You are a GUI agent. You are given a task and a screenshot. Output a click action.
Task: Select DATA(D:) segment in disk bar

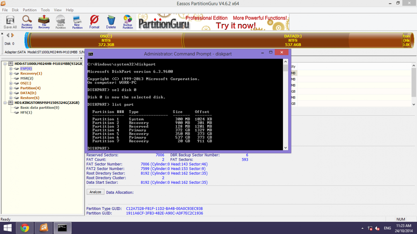pos(293,41)
